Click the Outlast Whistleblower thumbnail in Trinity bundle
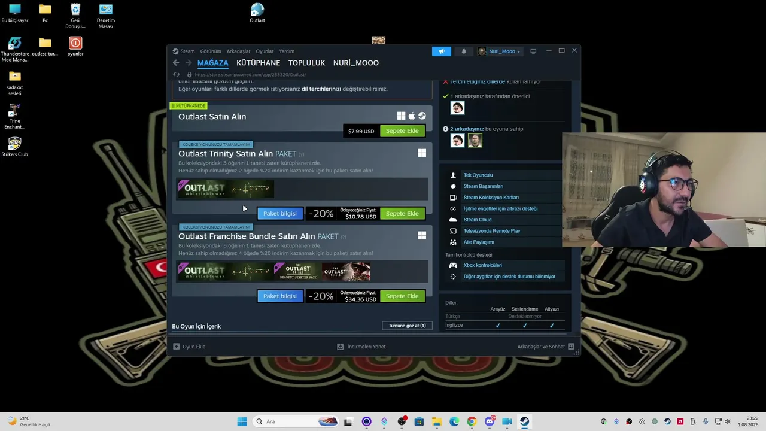 202,189
